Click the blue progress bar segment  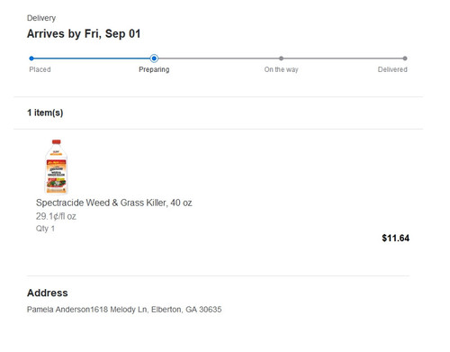pyautogui.click(x=92, y=59)
